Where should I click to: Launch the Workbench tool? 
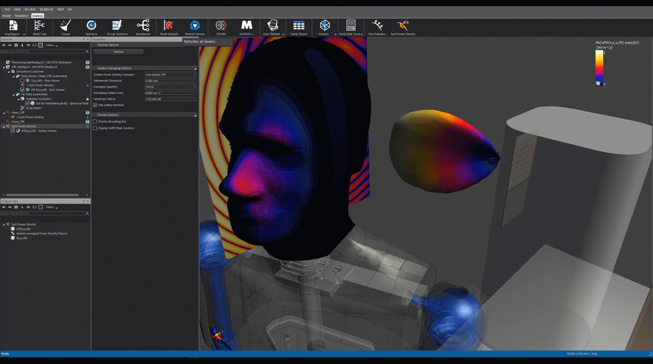click(143, 27)
